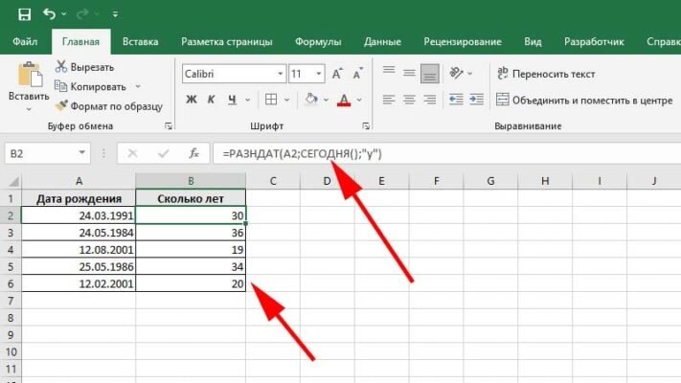Click the font color A swatch
Image resolution: width=681 pixels, height=383 pixels.
click(343, 101)
